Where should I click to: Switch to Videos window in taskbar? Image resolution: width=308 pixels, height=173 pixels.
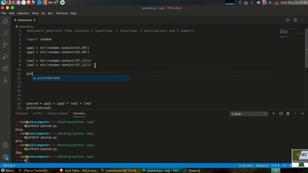(192, 171)
